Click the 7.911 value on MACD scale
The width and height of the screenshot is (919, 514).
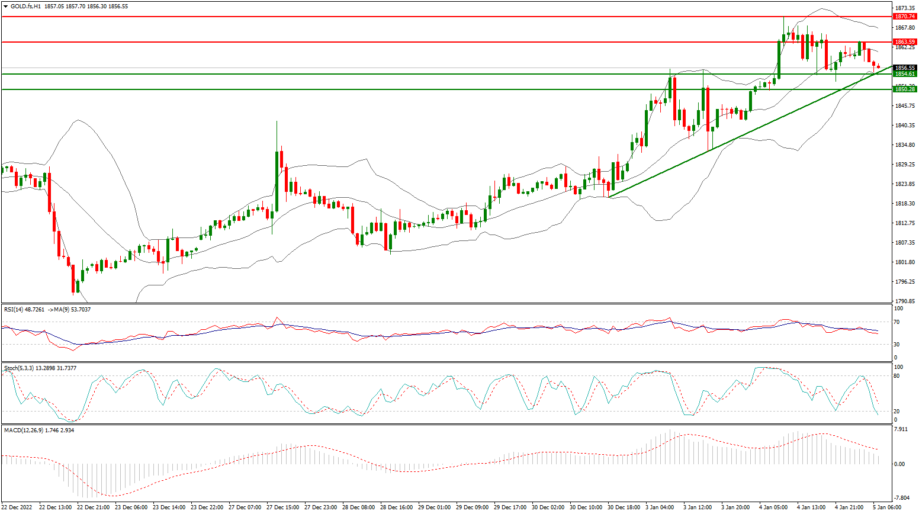901,428
